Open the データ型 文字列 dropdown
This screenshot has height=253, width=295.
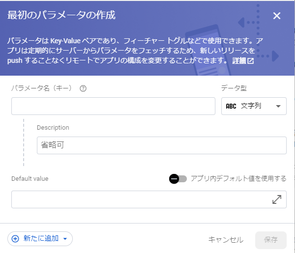coord(254,106)
